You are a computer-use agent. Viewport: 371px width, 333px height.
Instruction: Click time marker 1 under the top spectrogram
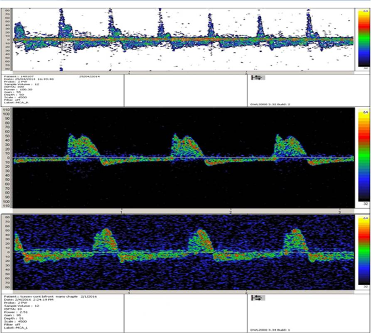point(130,73)
